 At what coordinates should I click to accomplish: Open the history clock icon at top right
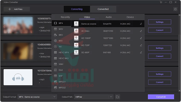tap(175, 9)
